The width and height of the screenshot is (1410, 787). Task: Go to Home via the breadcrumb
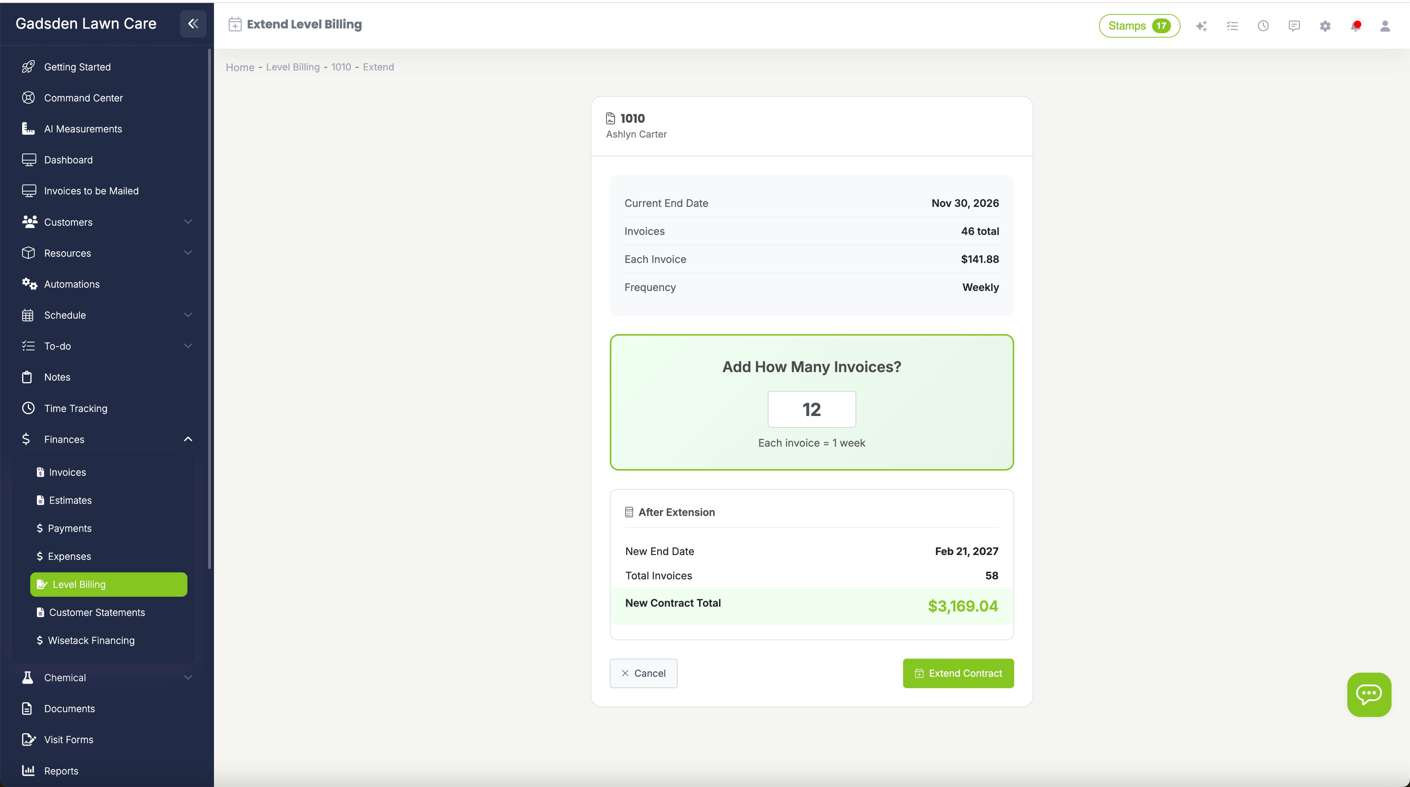point(240,67)
